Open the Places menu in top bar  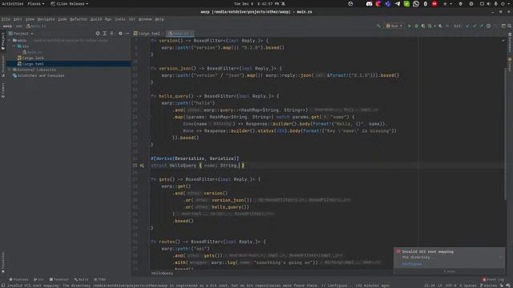point(35,3)
